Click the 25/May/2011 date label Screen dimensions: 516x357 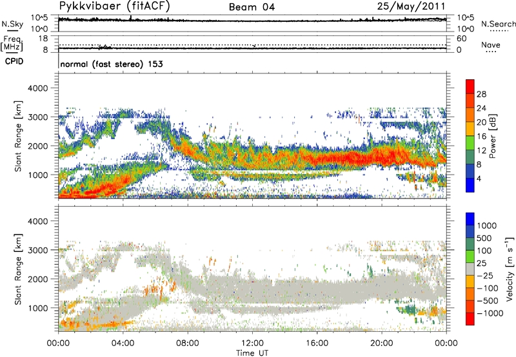[411, 6]
